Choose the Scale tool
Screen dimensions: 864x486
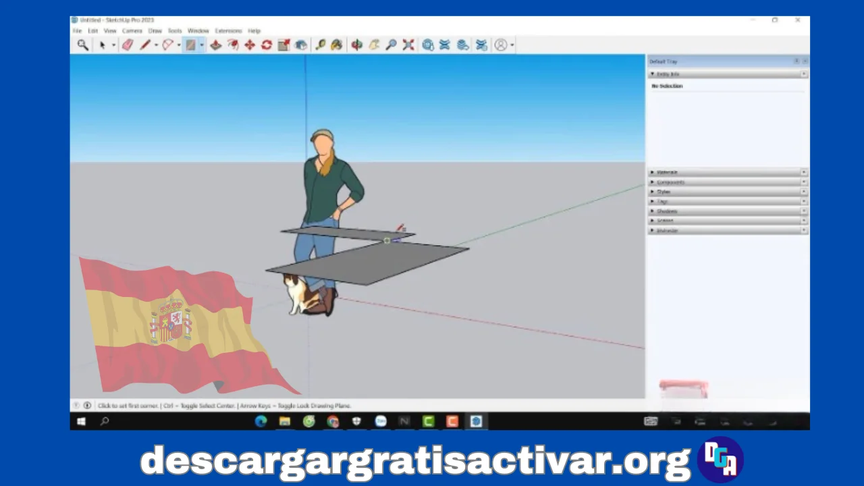pyautogui.click(x=283, y=45)
